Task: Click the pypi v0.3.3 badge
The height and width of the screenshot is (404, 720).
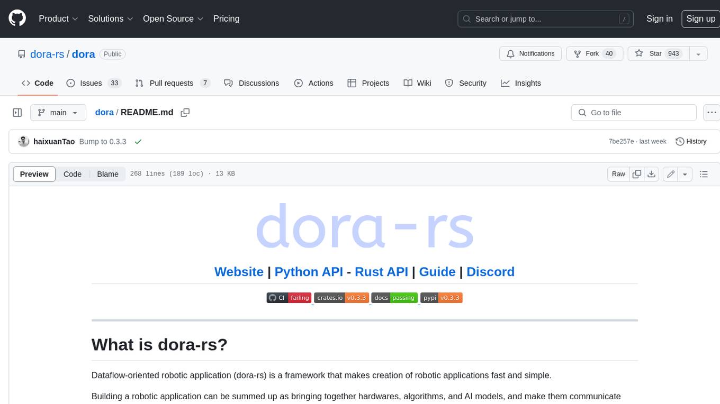Action: [x=442, y=298]
